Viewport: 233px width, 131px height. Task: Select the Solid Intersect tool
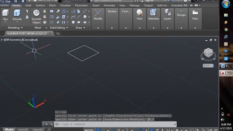[52, 22]
